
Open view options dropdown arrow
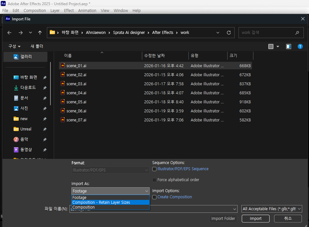coord(278,46)
